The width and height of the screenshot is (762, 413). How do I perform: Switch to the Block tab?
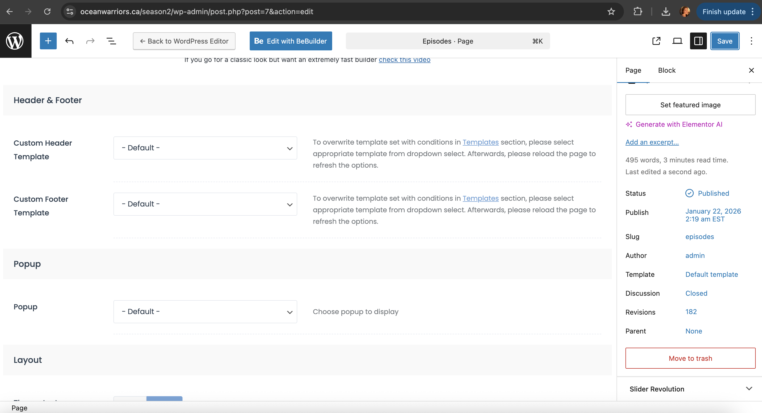(666, 70)
